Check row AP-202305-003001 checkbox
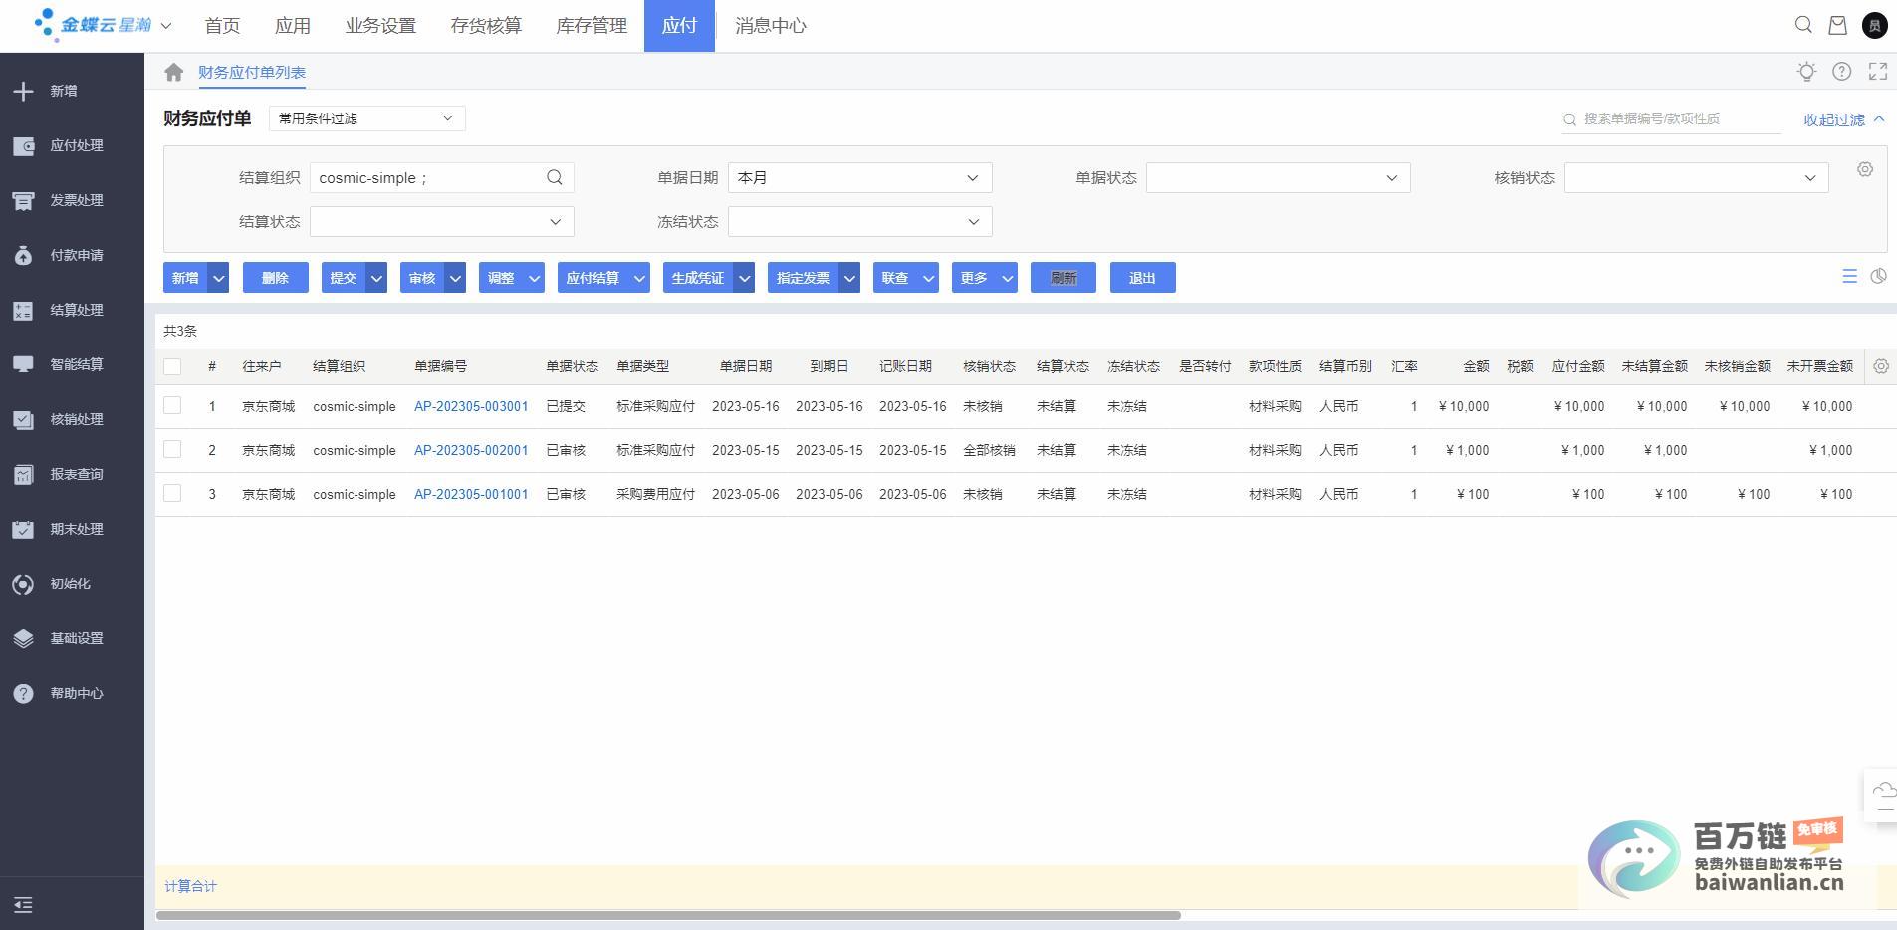The image size is (1897, 930). click(x=172, y=405)
